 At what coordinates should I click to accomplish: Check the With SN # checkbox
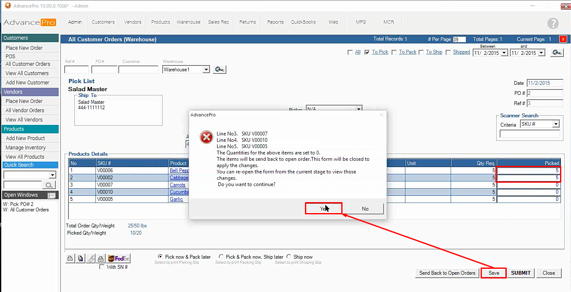(101, 267)
